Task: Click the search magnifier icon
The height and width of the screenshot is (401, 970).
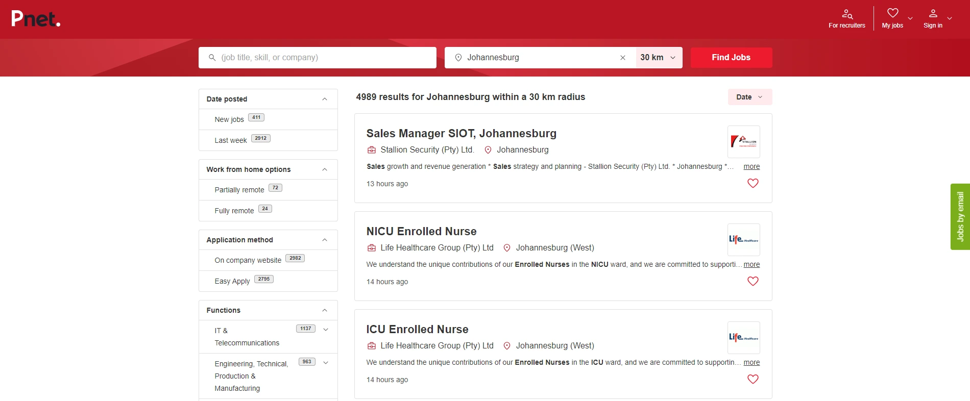Action: click(x=212, y=58)
